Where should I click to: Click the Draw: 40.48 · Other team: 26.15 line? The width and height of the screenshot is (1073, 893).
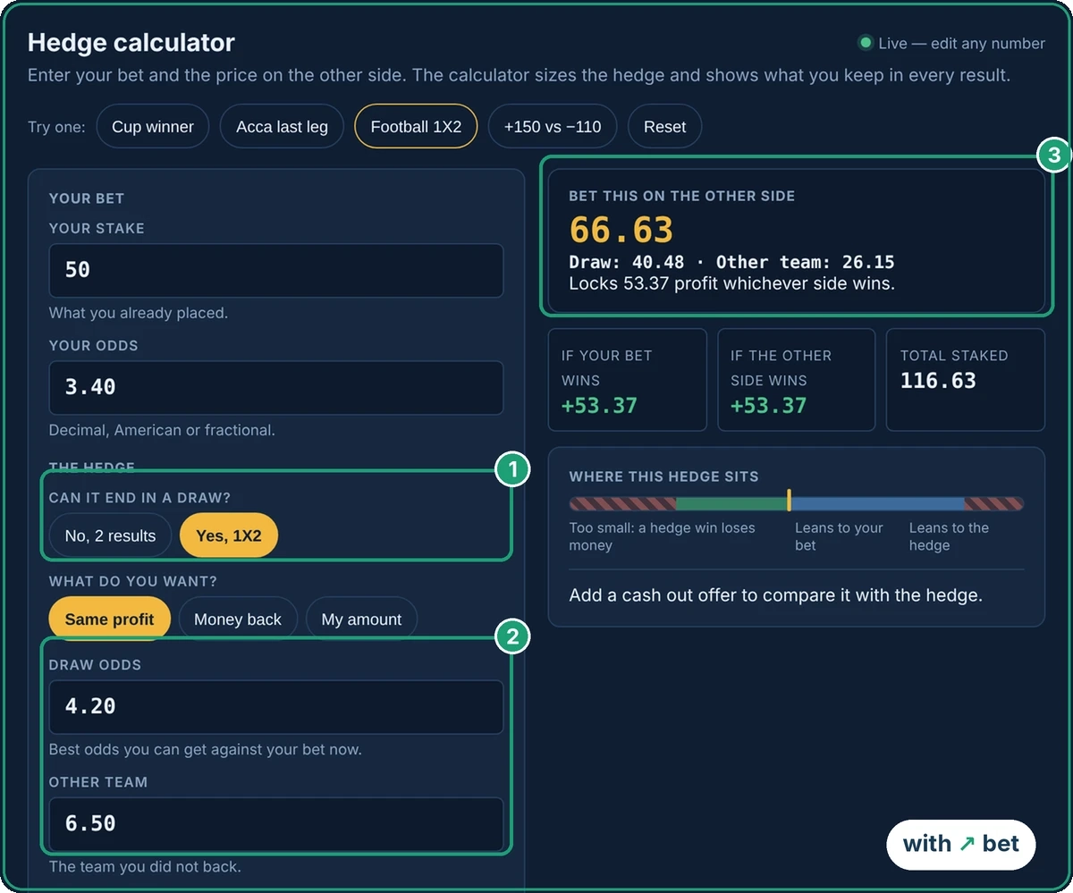pyautogui.click(x=731, y=262)
